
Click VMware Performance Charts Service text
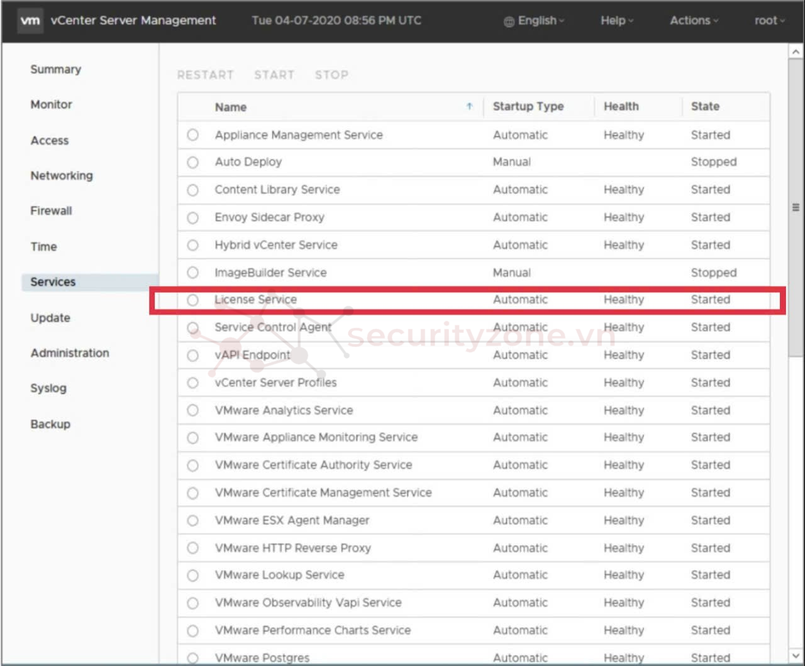313,630
